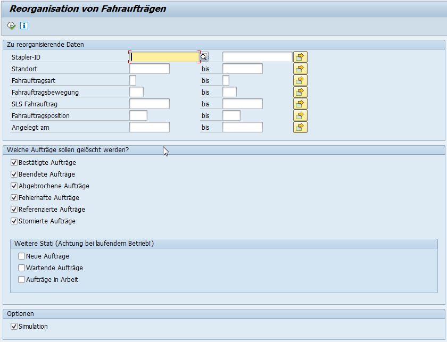Open multiple selection for Fahrauftragsart

[x=300, y=80]
